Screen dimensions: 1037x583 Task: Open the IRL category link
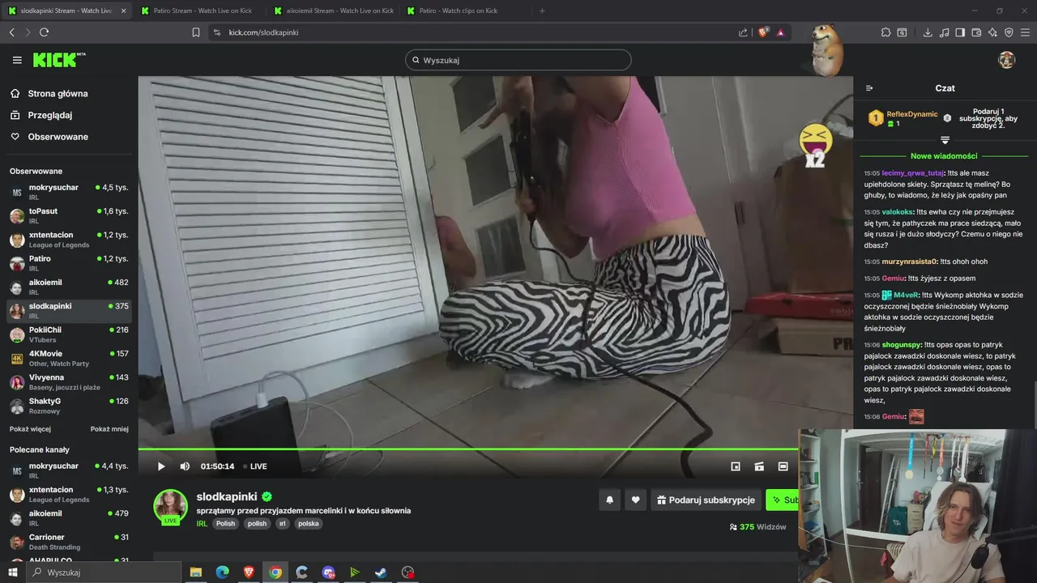202,524
